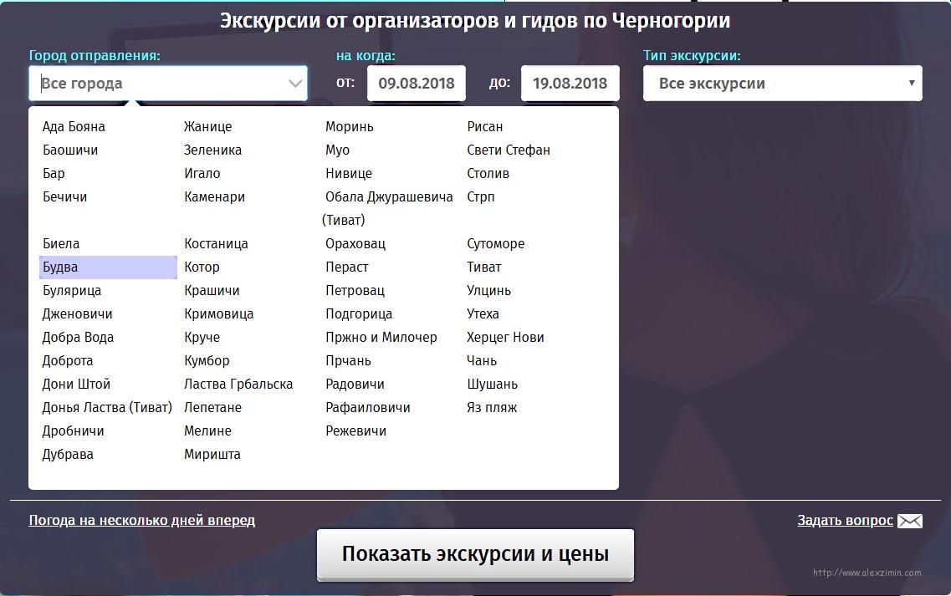951x596 pixels.
Task: Open the start date field 09.08.2018
Action: (x=416, y=83)
